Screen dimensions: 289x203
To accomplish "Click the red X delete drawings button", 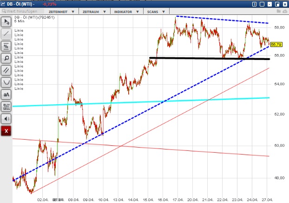I will pyautogui.click(x=6, y=131).
